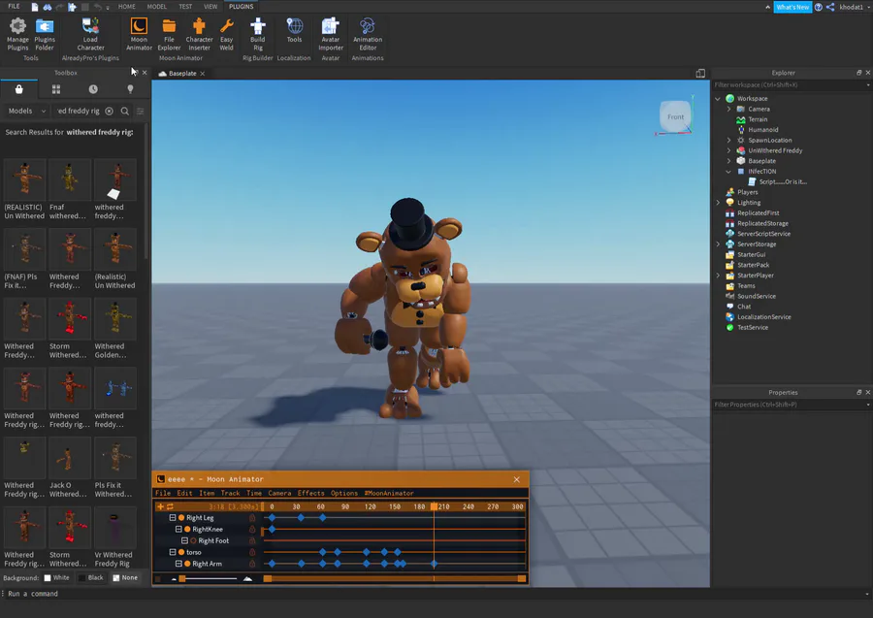Open Moon Animator Options menu
Viewport: 873px width, 618px height.
[344, 493]
